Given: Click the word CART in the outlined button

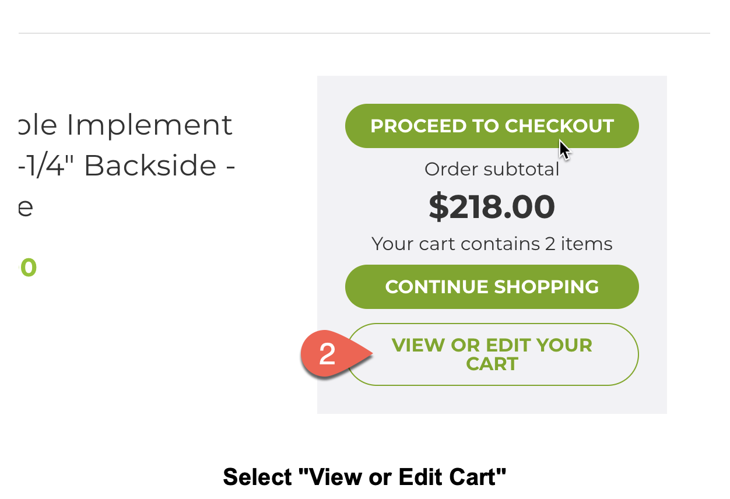Looking at the screenshot, I should pos(492,364).
